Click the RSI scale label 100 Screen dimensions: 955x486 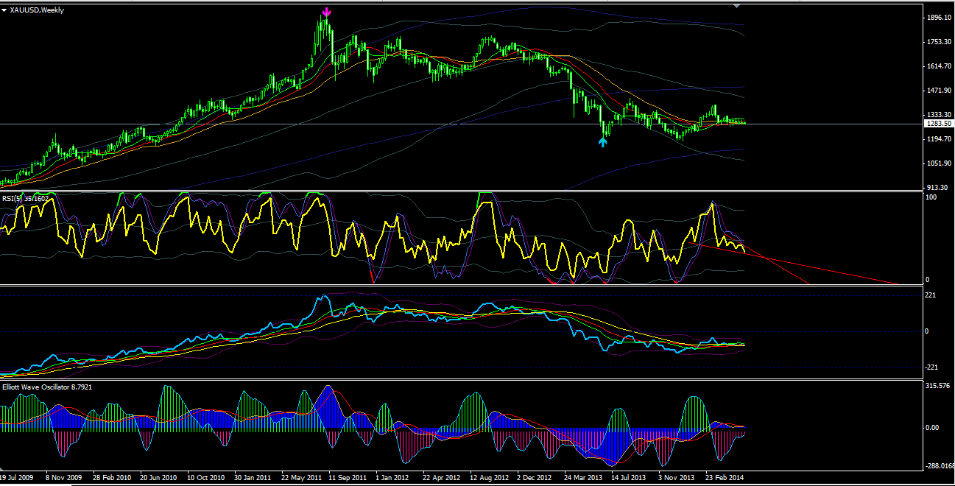[931, 197]
